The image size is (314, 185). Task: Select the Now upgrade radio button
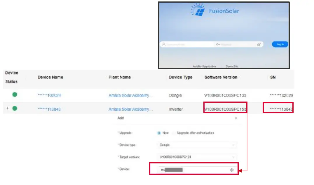point(159,133)
